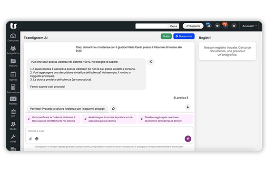
Task: Open notifications with red badge
Action: [225, 26]
